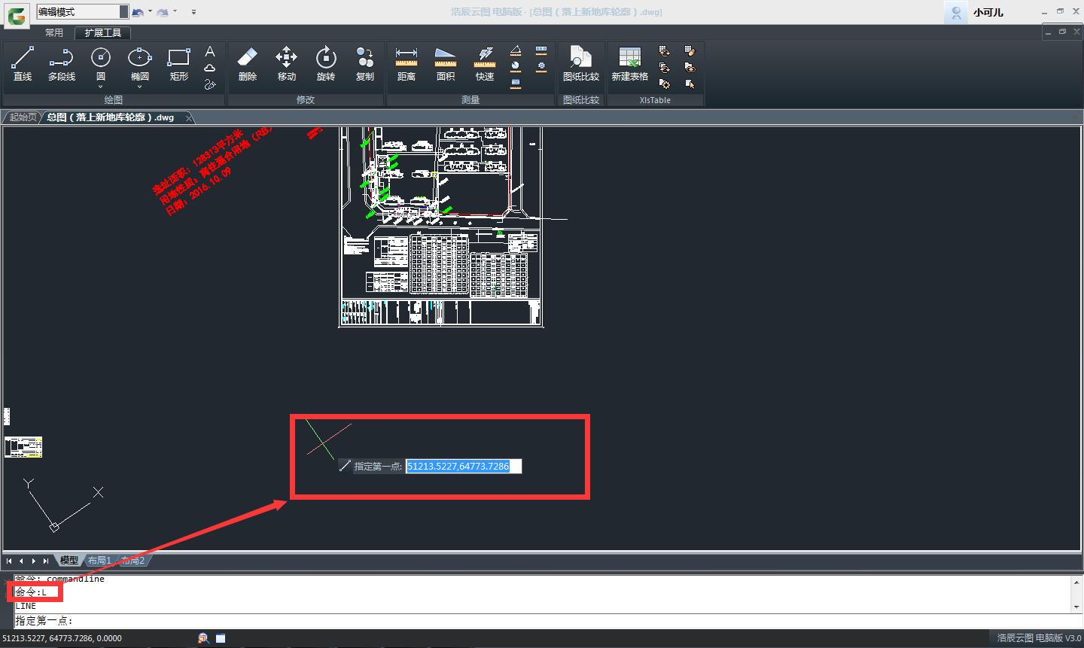Click the XlsTable stacked-pages refresh icon
The height and width of the screenshot is (648, 1084).
pos(664,68)
